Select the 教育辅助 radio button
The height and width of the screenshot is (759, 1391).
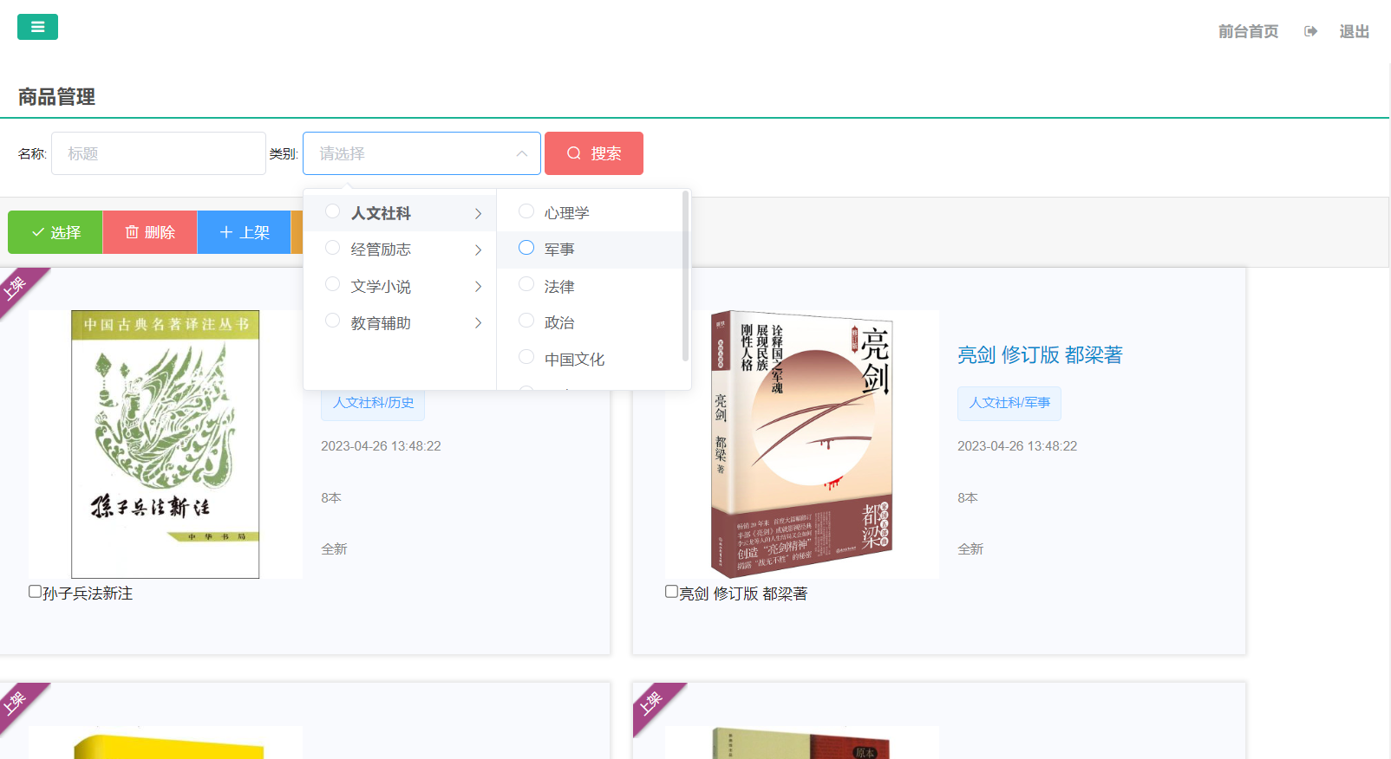(332, 321)
